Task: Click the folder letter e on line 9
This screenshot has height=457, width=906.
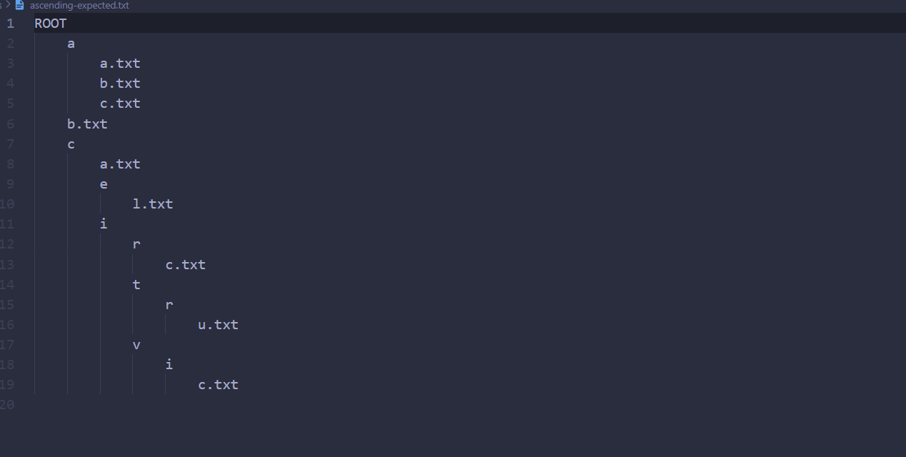Action: (x=104, y=184)
